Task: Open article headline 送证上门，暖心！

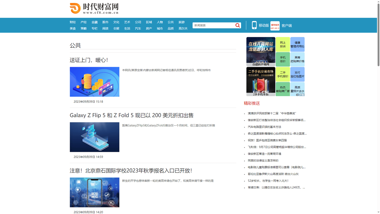Action: point(89,60)
